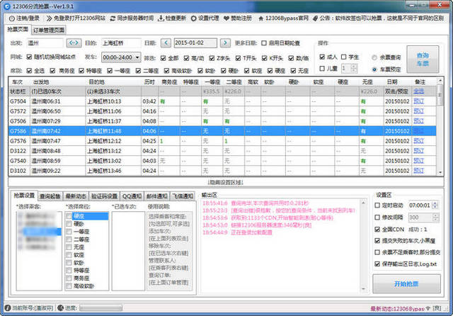Click the 赞助注册 heart icon
This screenshot has width=453, height=316.
pyautogui.click(x=226, y=18)
